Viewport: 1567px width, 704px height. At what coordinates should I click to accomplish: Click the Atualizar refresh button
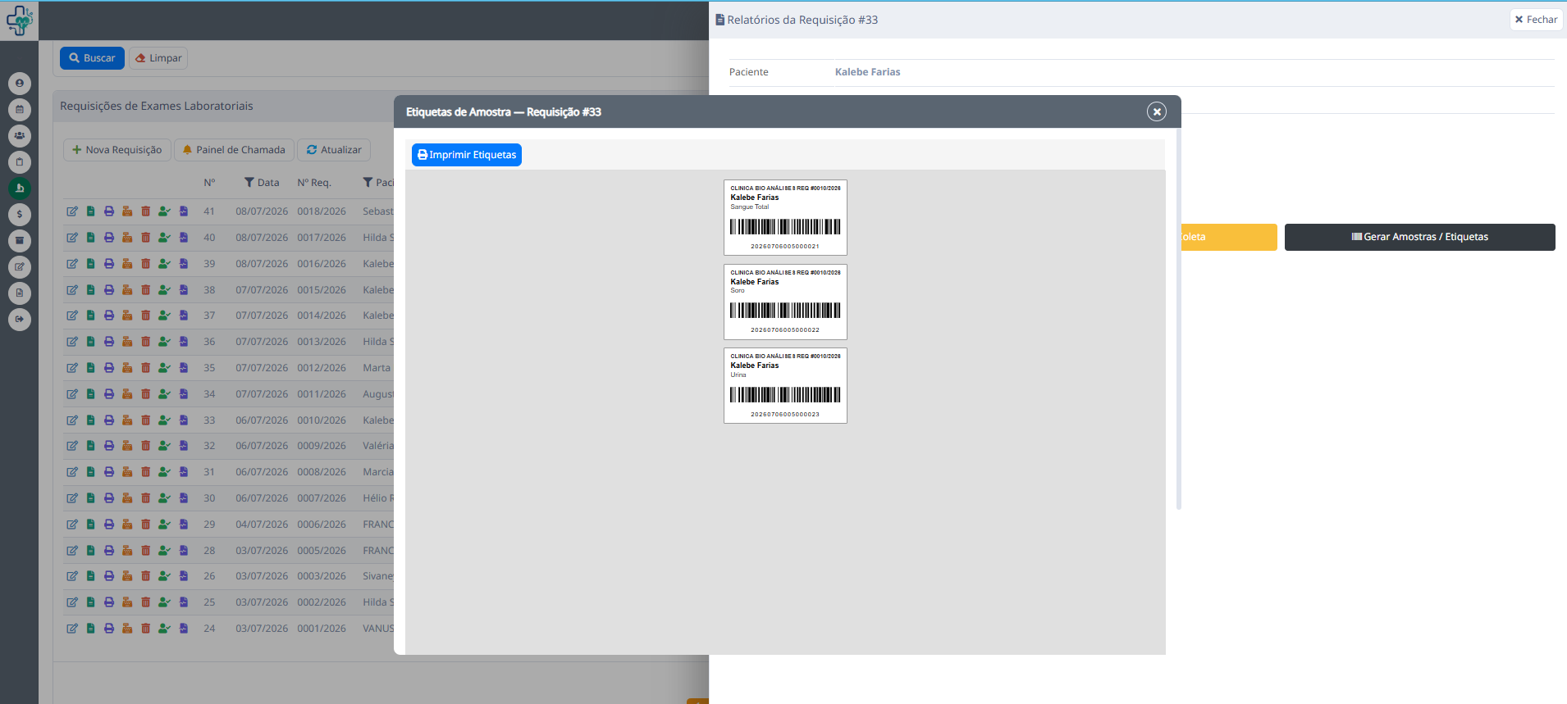tap(334, 150)
